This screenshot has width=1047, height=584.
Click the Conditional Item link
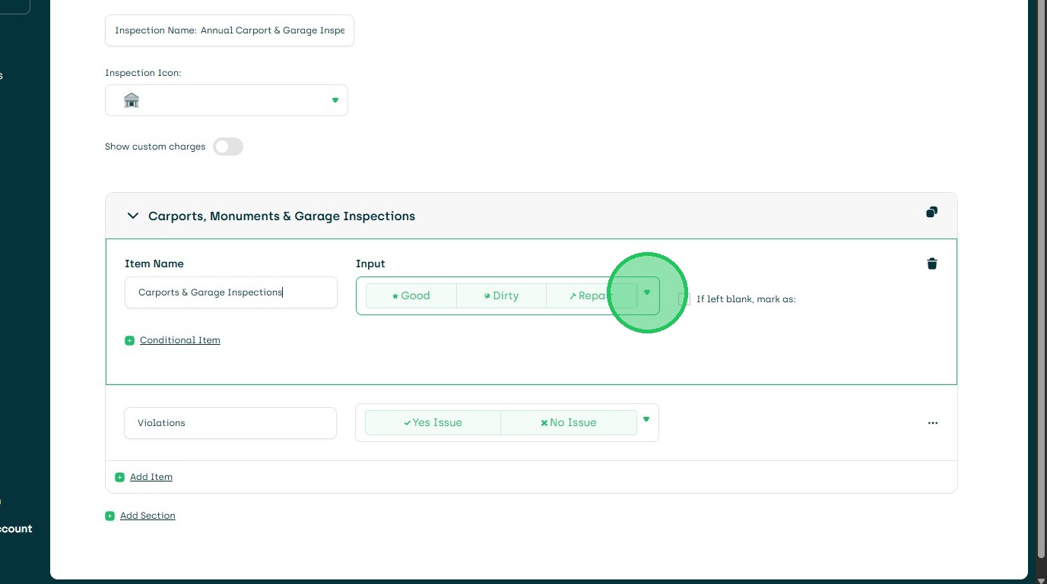(x=180, y=340)
